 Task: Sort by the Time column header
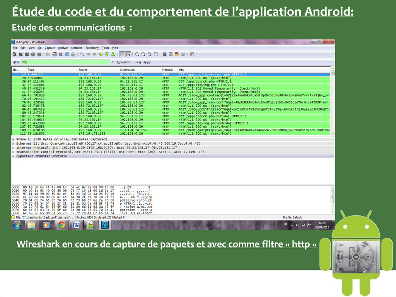coord(52,70)
